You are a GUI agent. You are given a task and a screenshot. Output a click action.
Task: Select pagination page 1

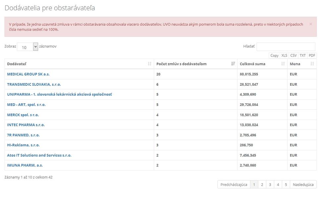pyautogui.click(x=254, y=184)
